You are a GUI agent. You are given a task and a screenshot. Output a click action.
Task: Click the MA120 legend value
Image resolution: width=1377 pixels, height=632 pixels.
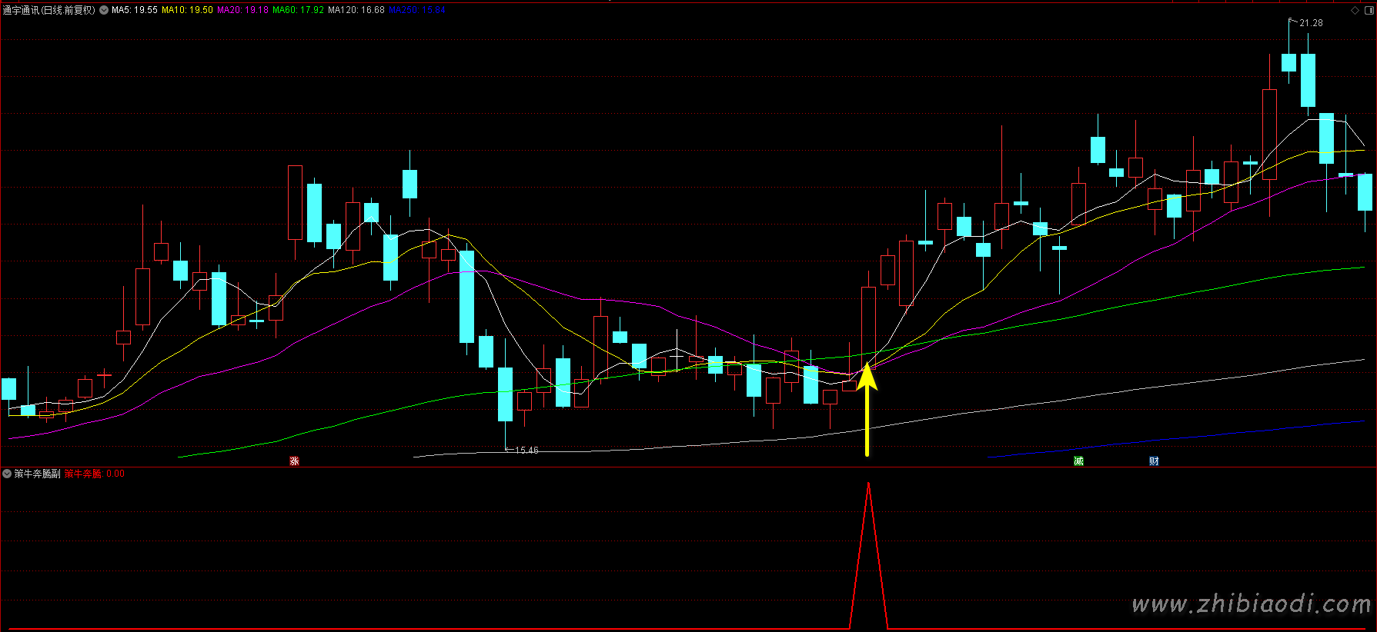[356, 10]
